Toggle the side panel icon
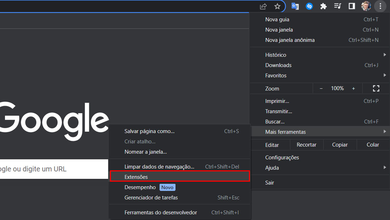Viewport: 390px width, 220px height. point(352,6)
